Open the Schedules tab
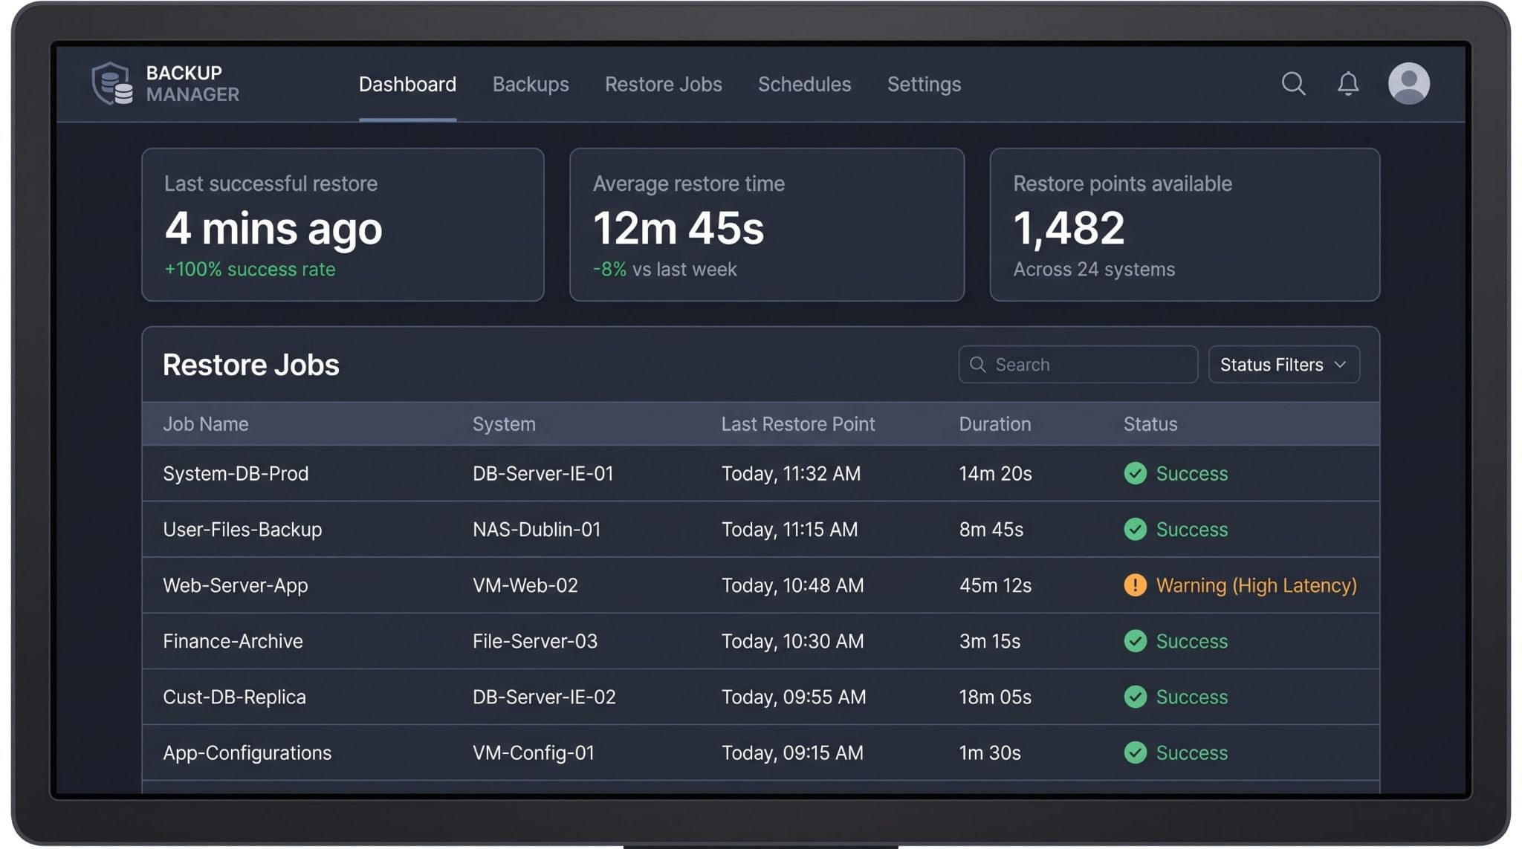The height and width of the screenshot is (849, 1522). click(x=804, y=84)
